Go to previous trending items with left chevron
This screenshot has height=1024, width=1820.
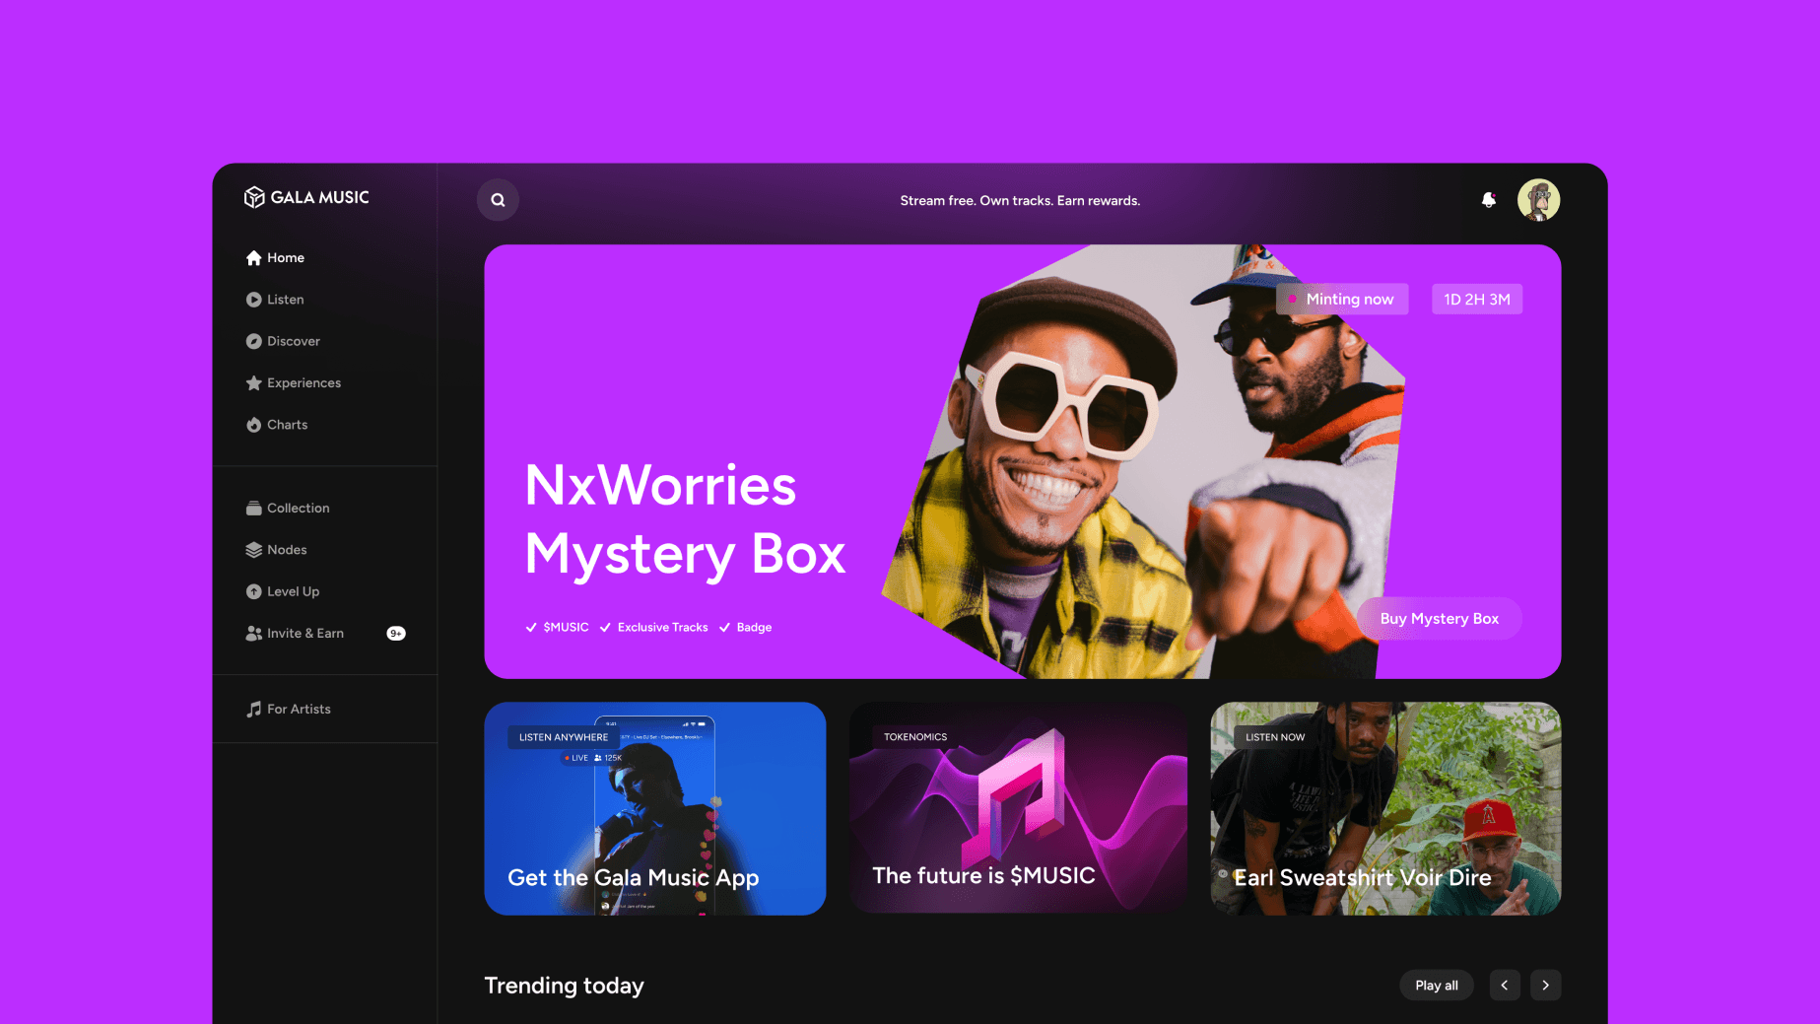[1505, 986]
